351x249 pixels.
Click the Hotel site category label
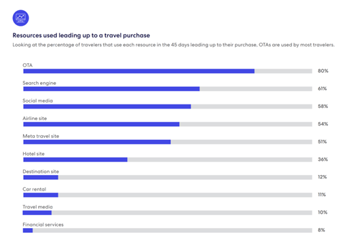point(33,154)
